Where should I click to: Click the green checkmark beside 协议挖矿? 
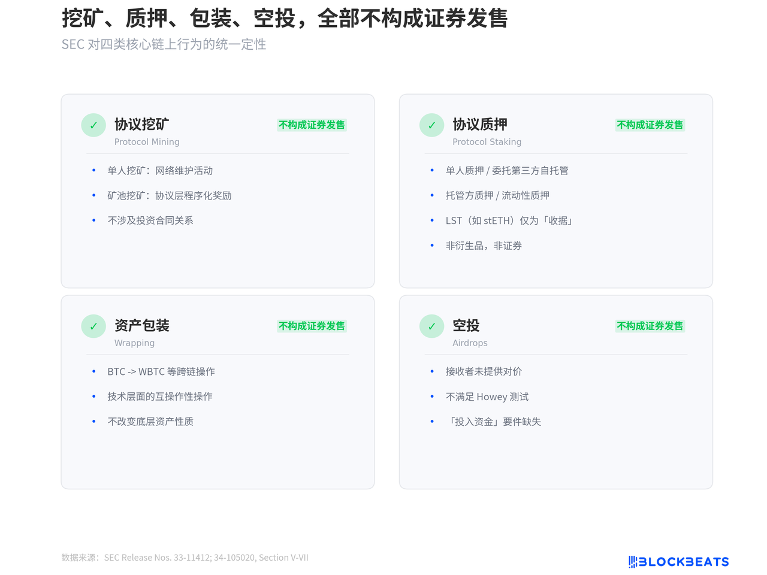[x=93, y=125]
